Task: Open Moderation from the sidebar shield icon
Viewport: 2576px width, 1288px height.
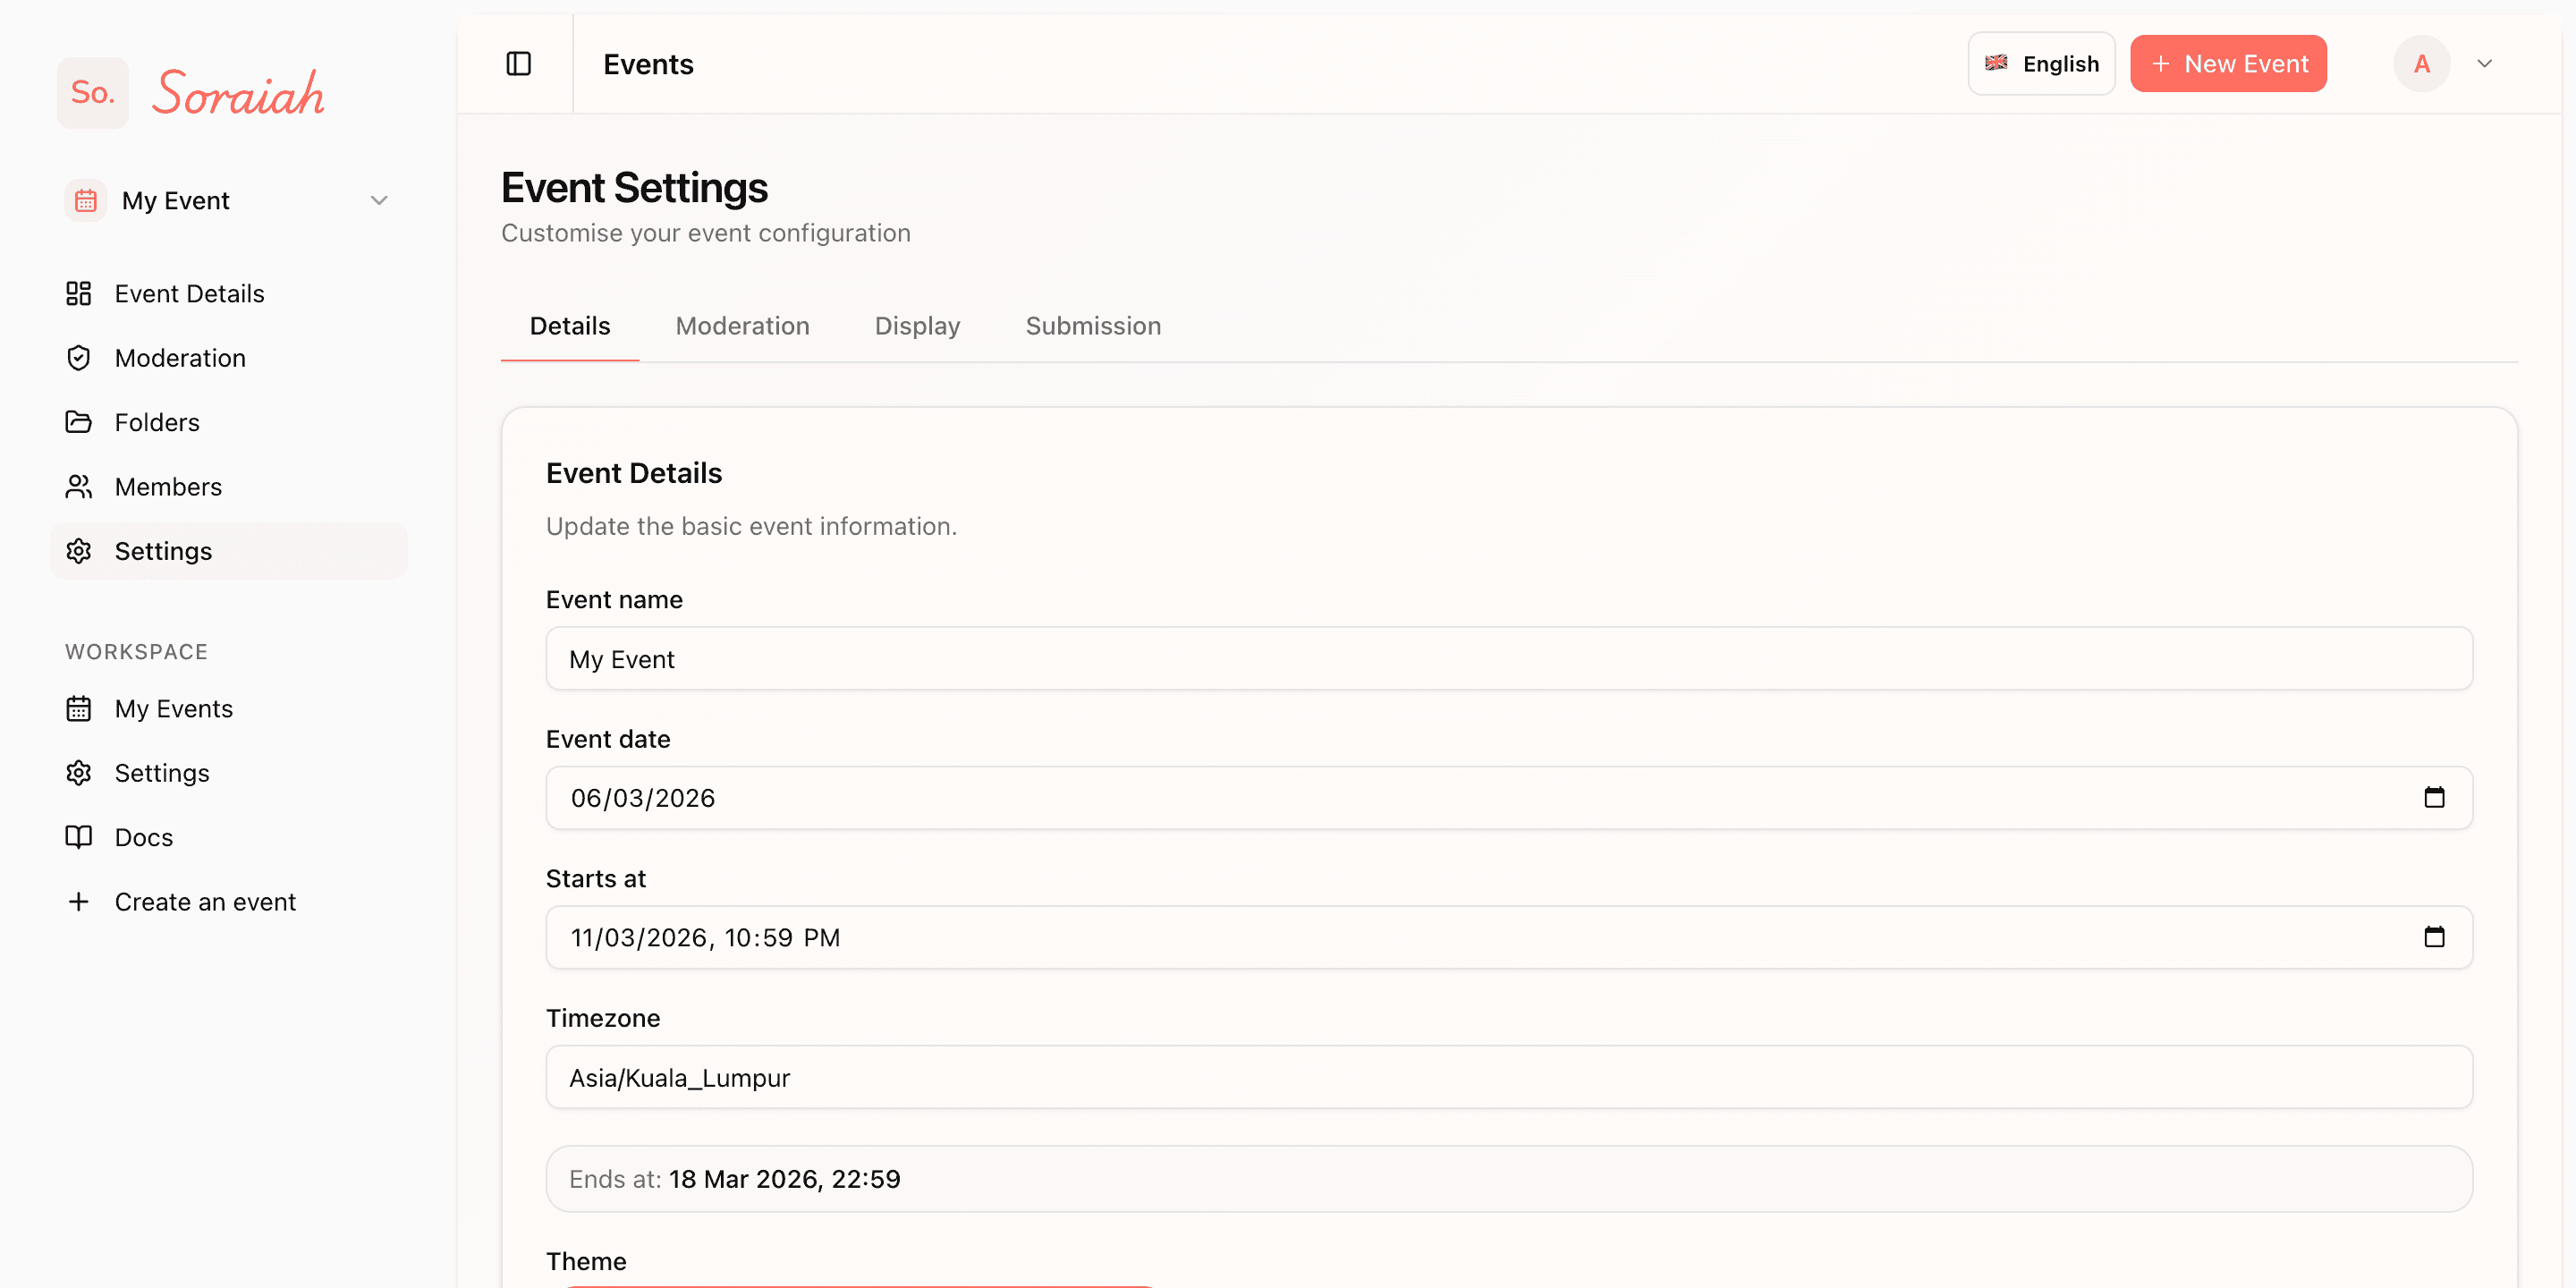Action: (x=79, y=357)
